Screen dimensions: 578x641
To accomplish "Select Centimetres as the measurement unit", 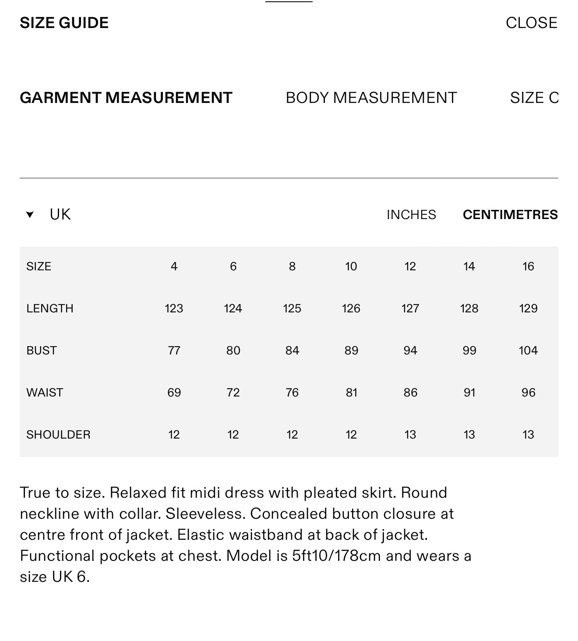I will point(510,215).
